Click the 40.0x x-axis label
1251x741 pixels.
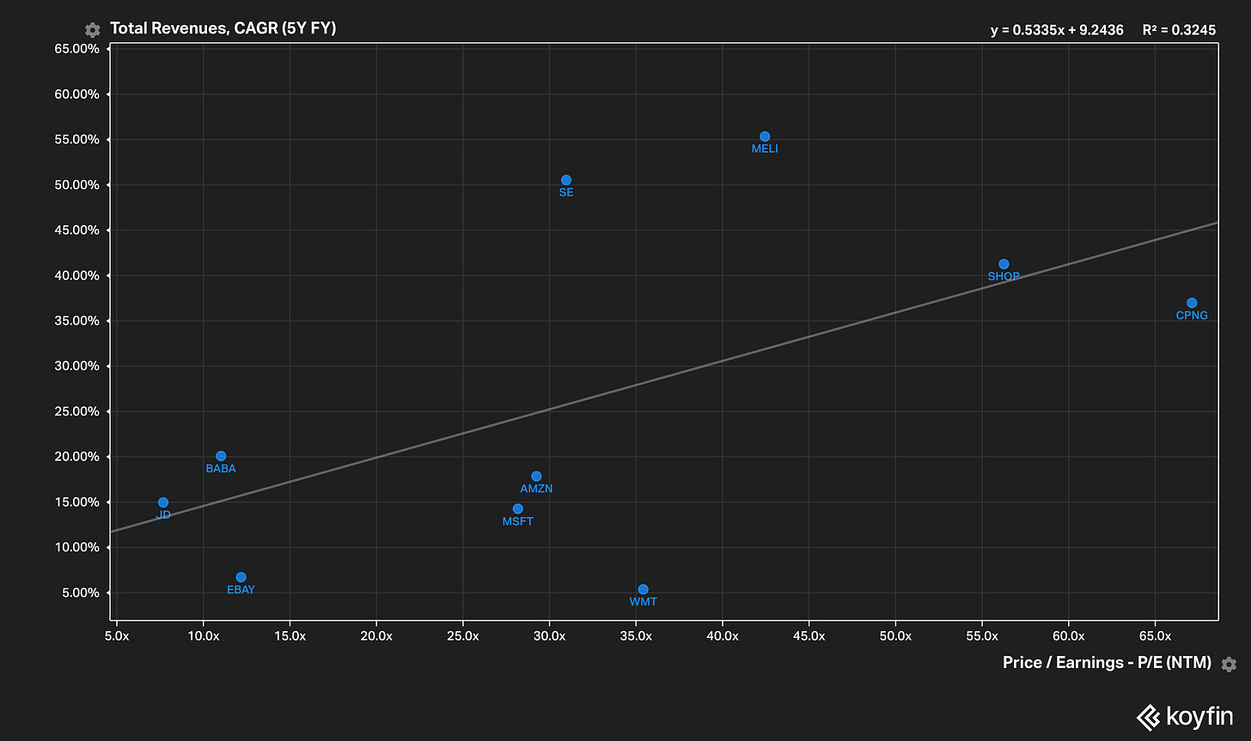click(x=723, y=636)
